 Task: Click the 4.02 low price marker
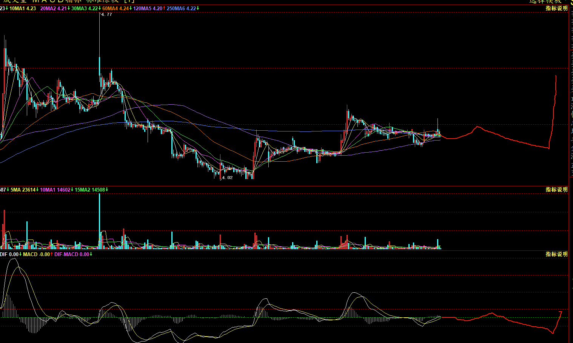click(227, 178)
